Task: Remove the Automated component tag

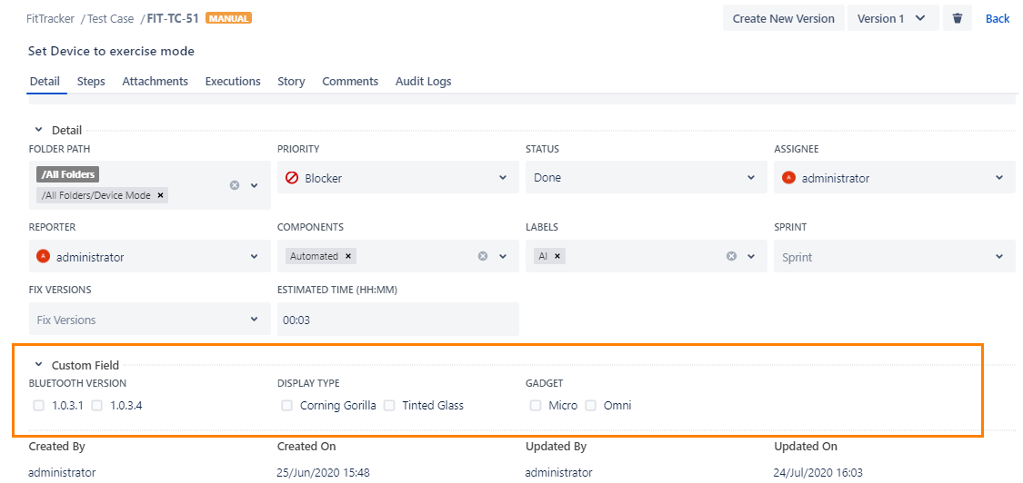Action: click(348, 256)
